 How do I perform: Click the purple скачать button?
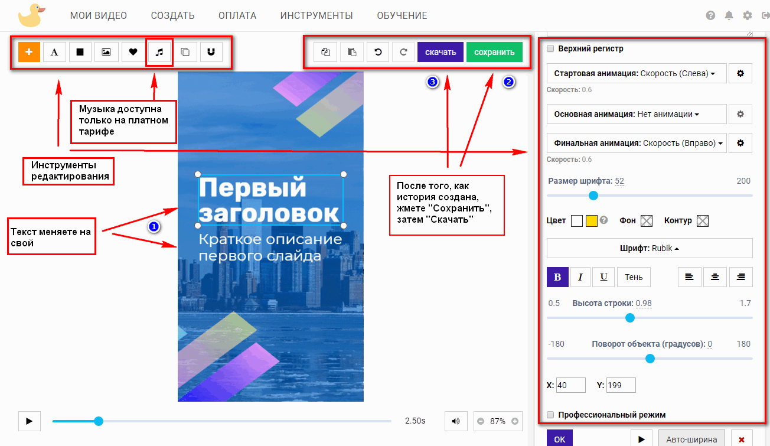point(441,52)
